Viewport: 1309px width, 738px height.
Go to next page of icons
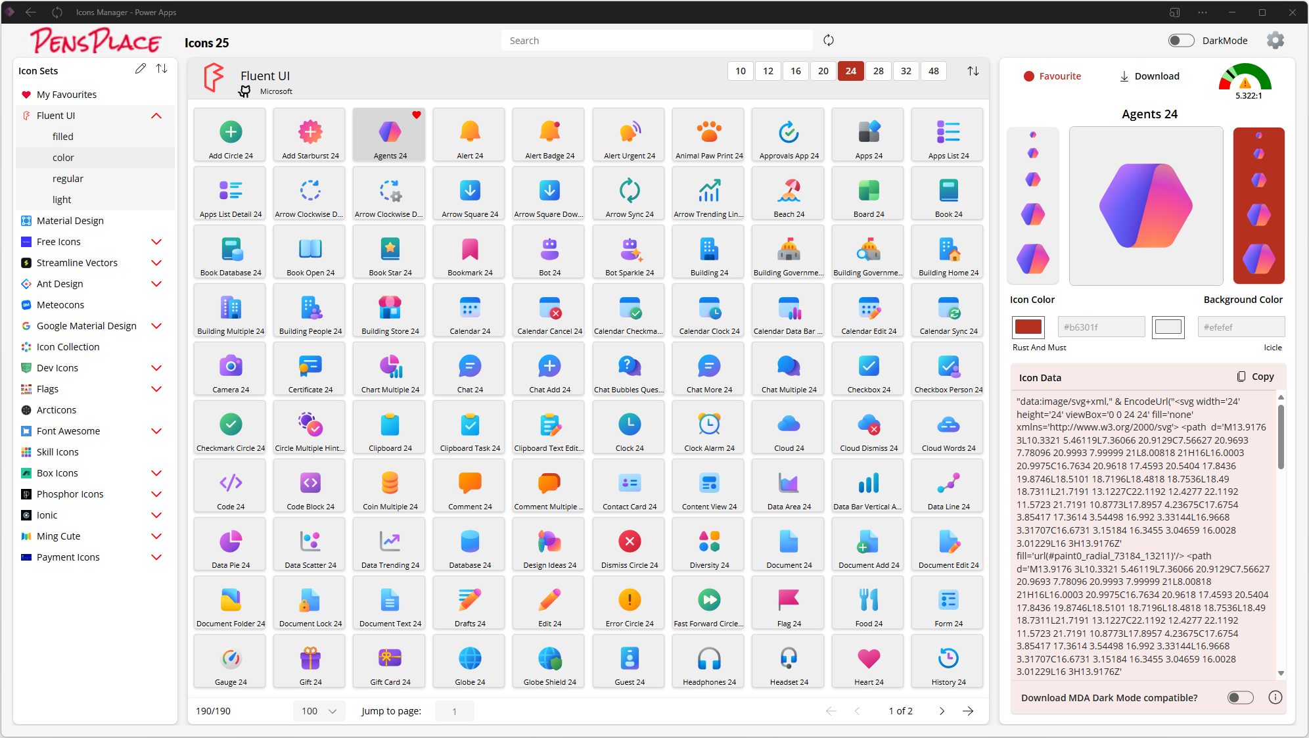coord(942,711)
